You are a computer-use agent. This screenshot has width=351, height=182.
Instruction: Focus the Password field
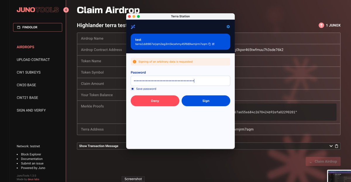(180, 81)
